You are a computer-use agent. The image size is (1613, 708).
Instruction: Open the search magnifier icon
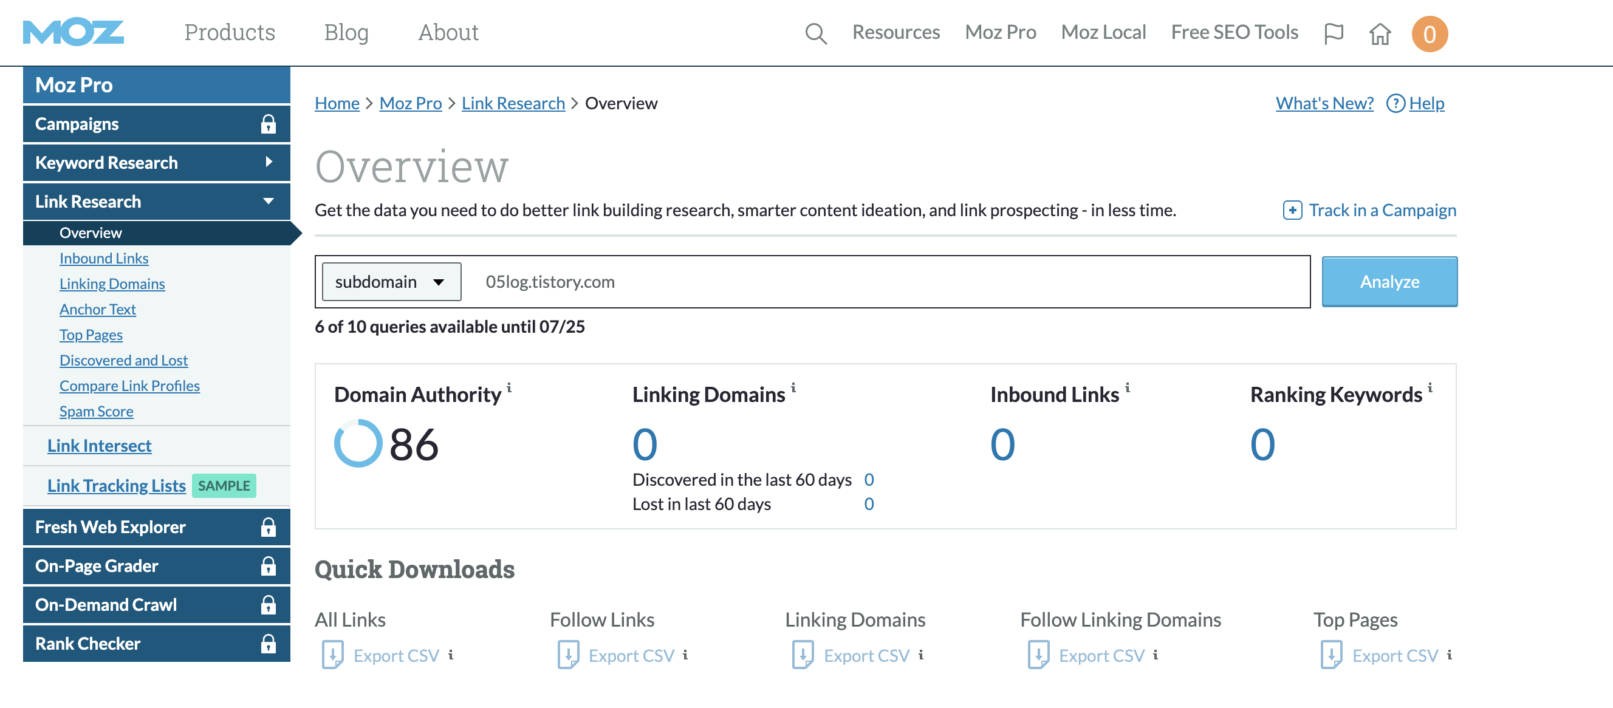coord(815,33)
